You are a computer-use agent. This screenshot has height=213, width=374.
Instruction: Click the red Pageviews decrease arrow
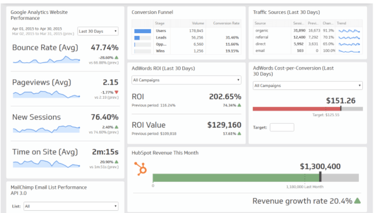click(116, 92)
